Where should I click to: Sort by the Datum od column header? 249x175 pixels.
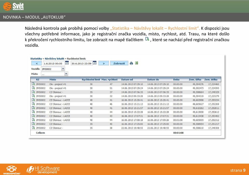click(127, 80)
